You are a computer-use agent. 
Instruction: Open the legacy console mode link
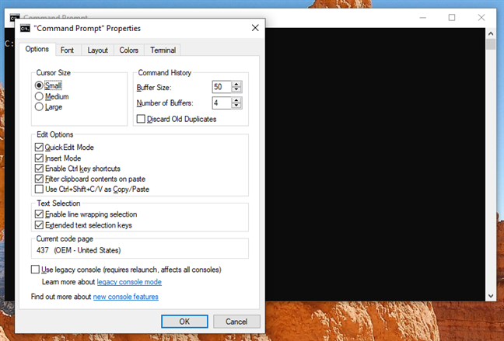(x=129, y=282)
